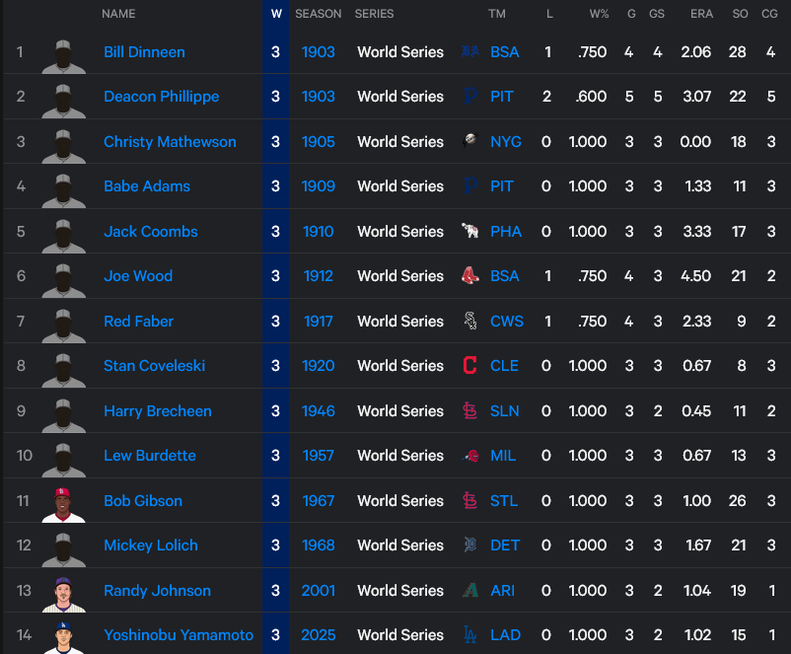
Task: Click the Dodgers LA logo in Yamamoto's row
Action: [x=470, y=634]
